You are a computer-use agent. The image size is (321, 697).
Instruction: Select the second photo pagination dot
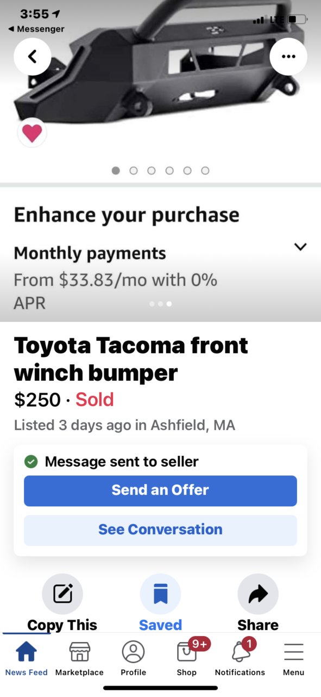point(134,170)
